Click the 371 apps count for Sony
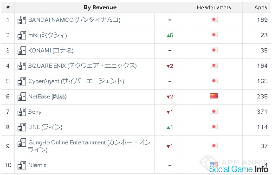272x175 pixels. (262, 112)
